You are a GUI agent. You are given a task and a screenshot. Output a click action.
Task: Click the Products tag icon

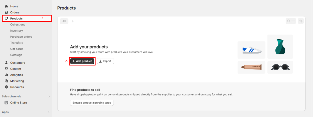(x=6, y=18)
